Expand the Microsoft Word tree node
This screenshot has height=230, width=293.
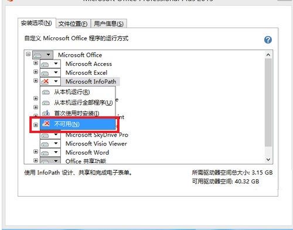36,151
